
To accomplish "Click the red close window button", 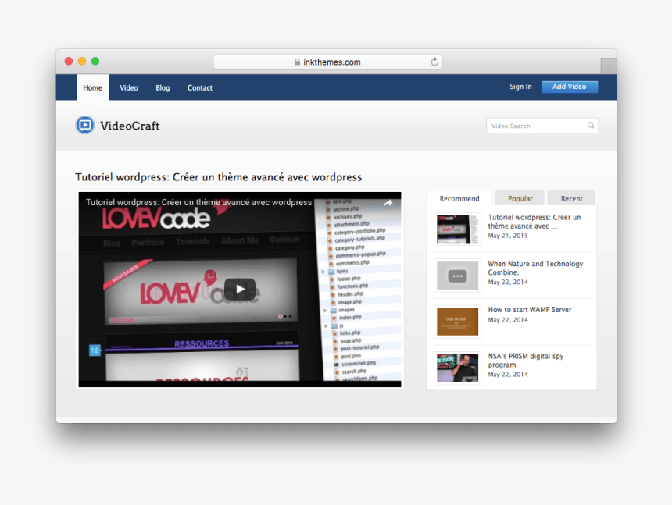I will coord(69,61).
